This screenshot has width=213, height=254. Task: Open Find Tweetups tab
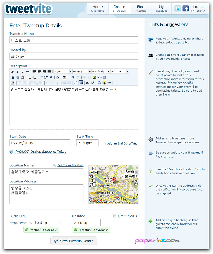tap(141, 9)
